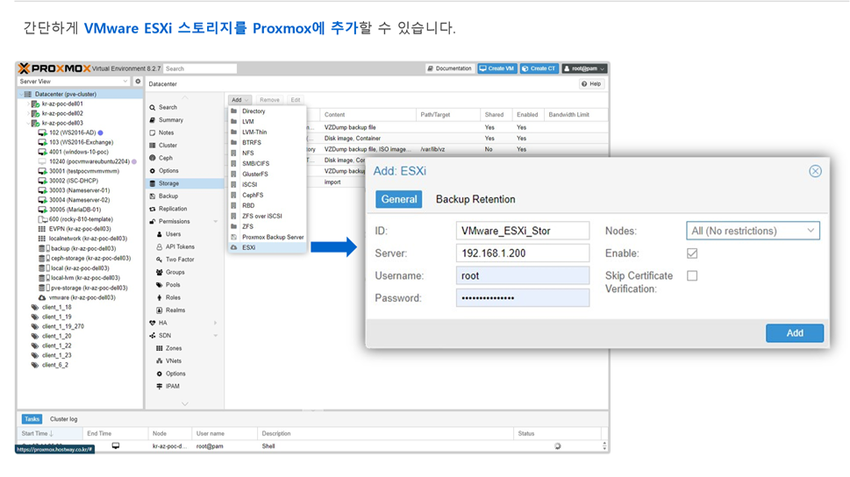Open Documentation
Screen dimensions: 850x477
tap(449, 68)
